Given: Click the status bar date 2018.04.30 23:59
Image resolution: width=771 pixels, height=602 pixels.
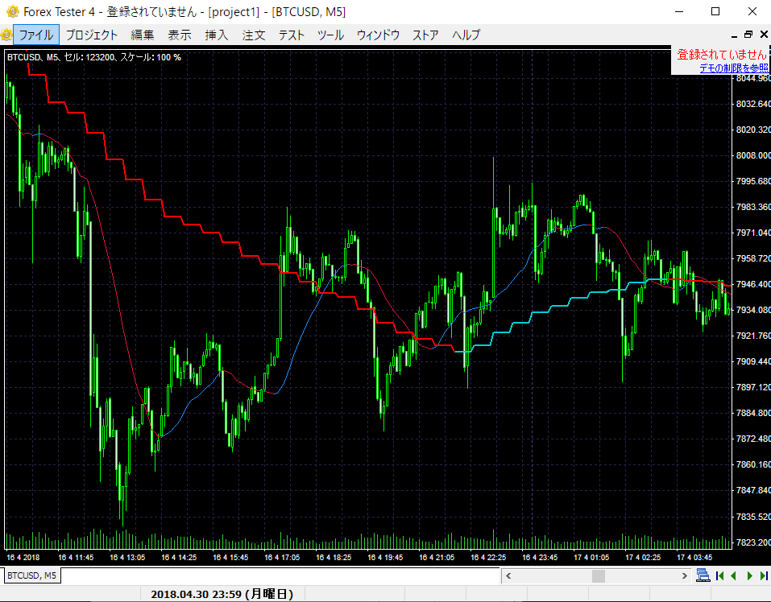Looking at the screenshot, I should [222, 594].
